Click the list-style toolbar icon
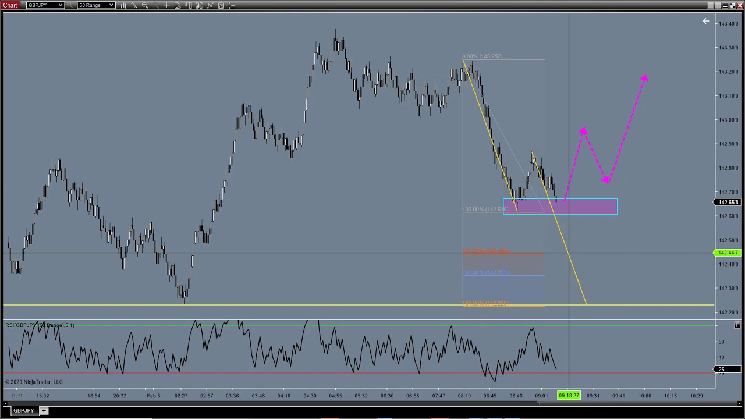 click(x=232, y=5)
